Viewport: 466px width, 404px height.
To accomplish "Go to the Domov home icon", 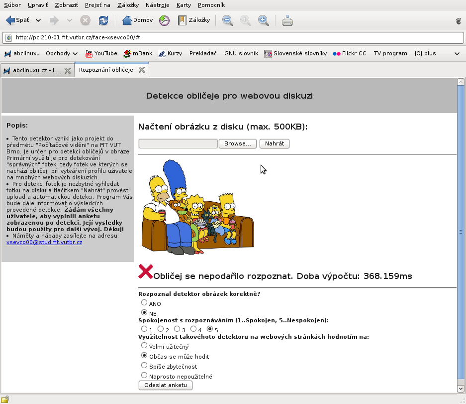I will pos(127,20).
